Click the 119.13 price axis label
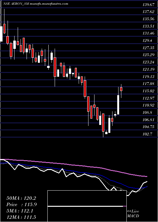The height and width of the screenshot is (222, 158). pyautogui.click(x=149, y=77)
